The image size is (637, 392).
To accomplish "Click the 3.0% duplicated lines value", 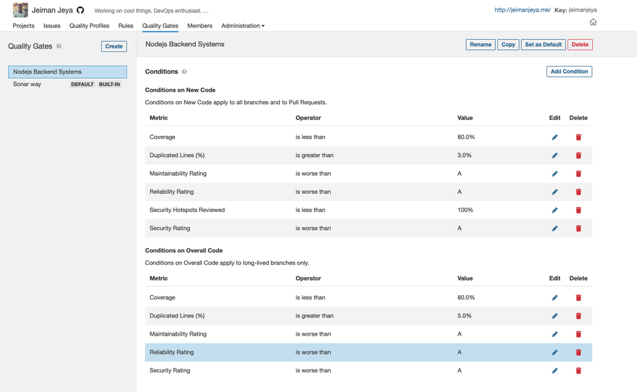I will point(464,155).
